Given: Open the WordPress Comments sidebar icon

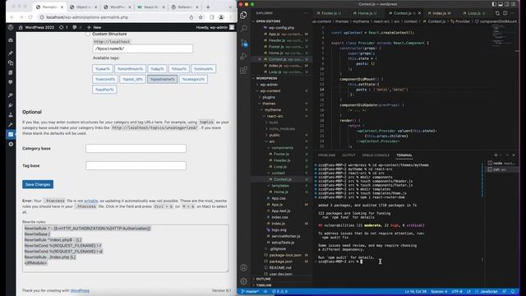Looking at the screenshot, I should tap(11, 82).
